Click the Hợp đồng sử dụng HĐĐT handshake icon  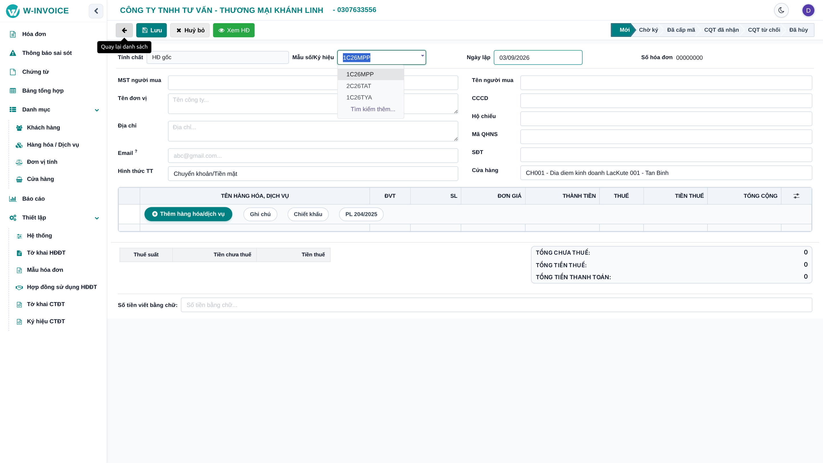pos(19,287)
